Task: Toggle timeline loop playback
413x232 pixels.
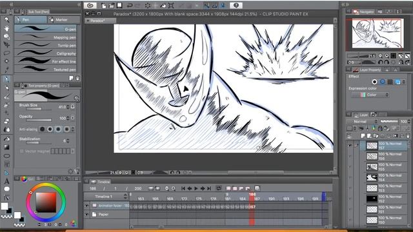Action: [219, 188]
